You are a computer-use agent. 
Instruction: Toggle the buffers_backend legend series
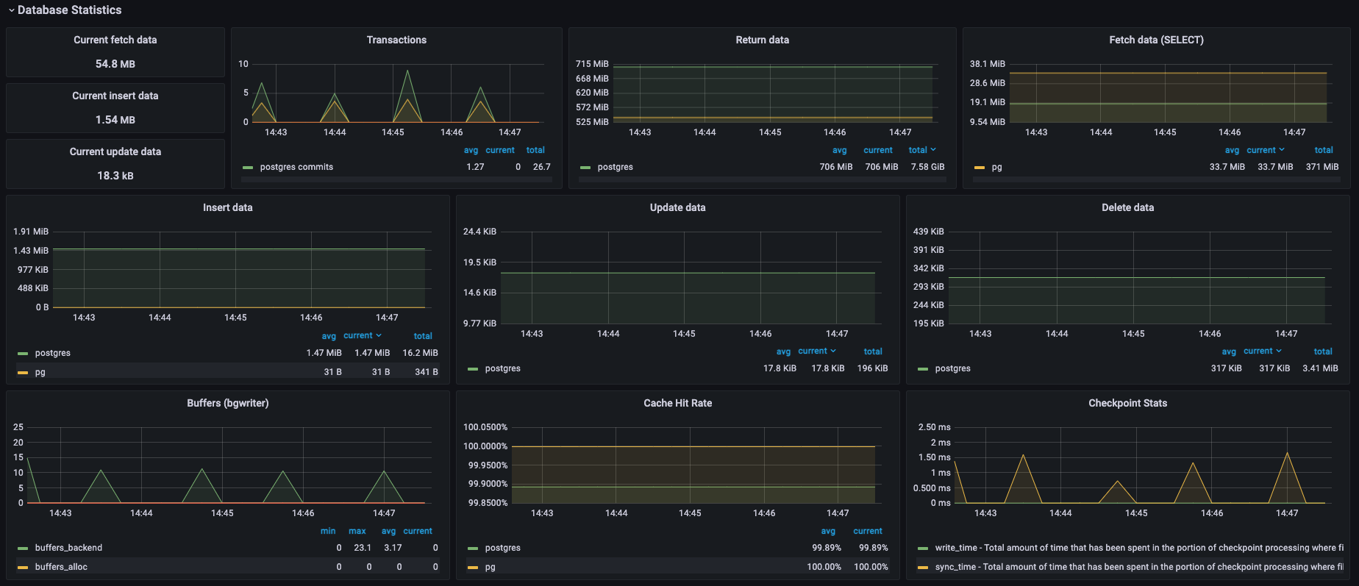pyautogui.click(x=68, y=548)
